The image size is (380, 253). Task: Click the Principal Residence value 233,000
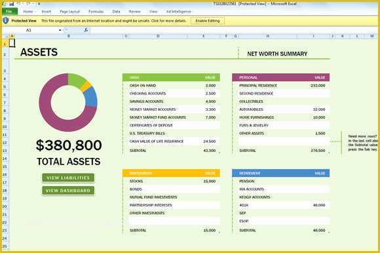[x=318, y=85]
